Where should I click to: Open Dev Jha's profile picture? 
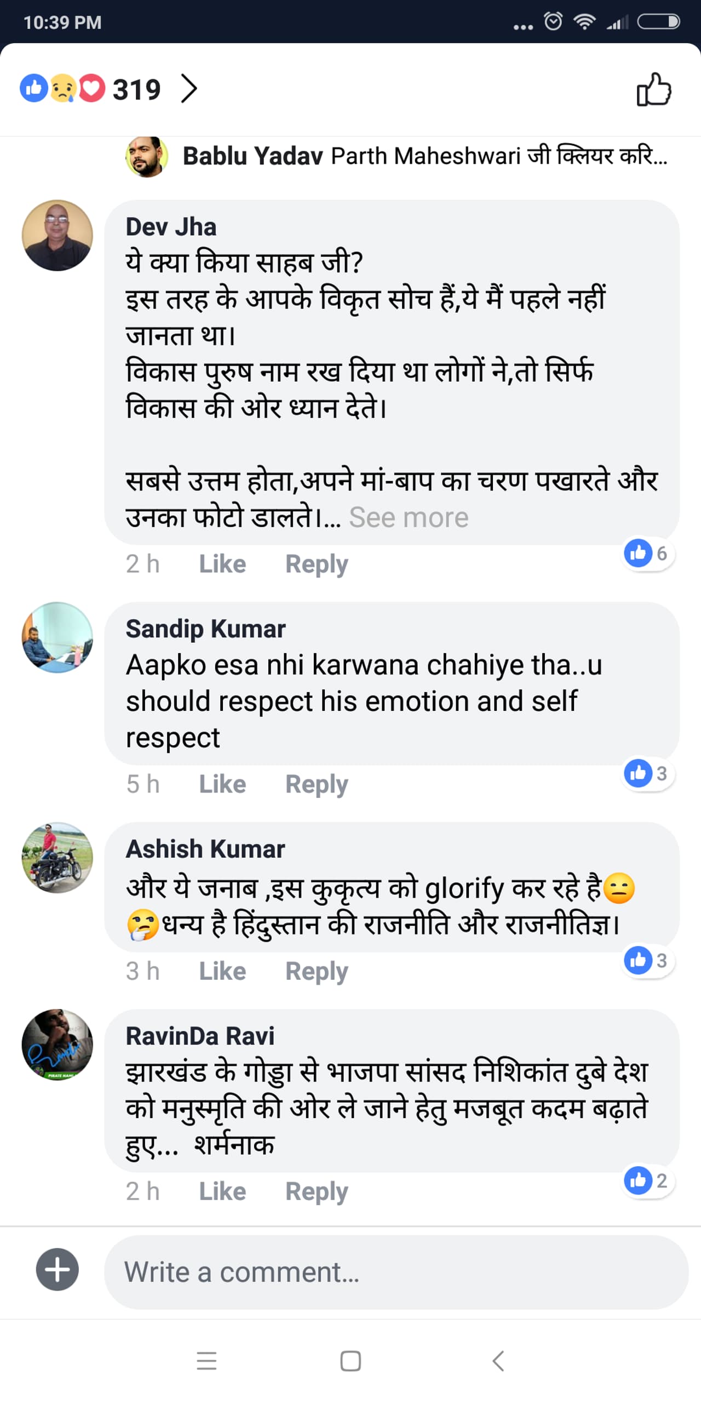(x=58, y=235)
